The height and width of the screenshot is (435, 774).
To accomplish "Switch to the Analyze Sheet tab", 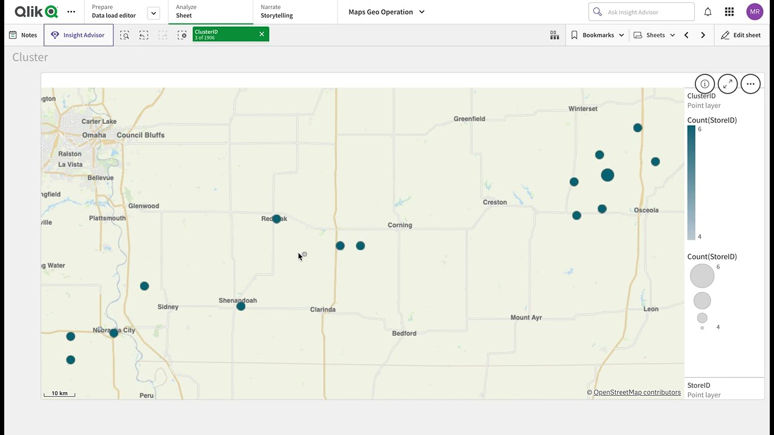I will (x=210, y=11).
